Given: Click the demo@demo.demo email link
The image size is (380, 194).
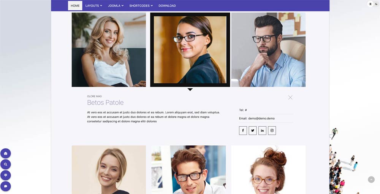Looking at the screenshot, I should coord(261,118).
